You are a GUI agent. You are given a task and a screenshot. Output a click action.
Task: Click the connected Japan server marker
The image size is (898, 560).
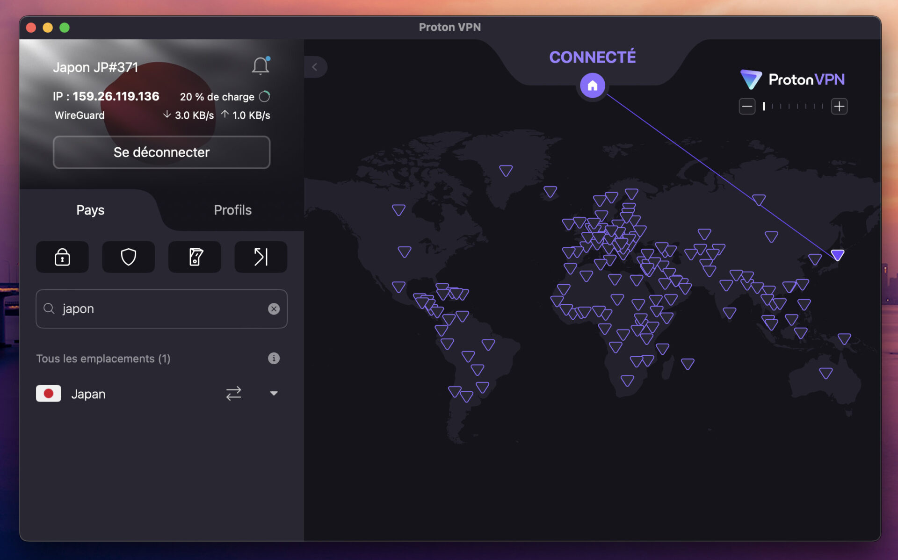tap(837, 255)
